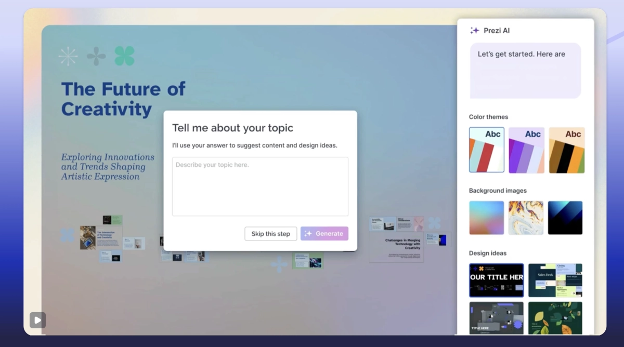Choose the dark blue background image
624x347 pixels.
point(565,218)
